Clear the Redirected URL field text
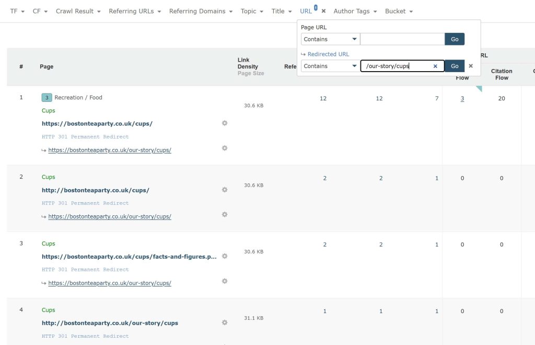The image size is (535, 345). click(435, 66)
